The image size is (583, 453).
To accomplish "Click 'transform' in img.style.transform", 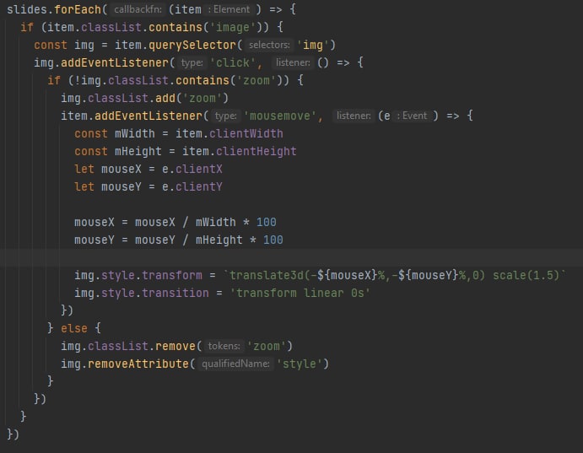I will (172, 275).
